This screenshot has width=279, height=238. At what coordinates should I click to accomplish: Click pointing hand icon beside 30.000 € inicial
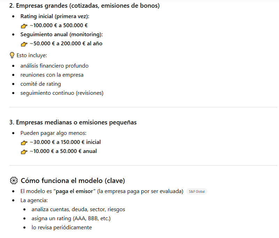tap(24, 143)
